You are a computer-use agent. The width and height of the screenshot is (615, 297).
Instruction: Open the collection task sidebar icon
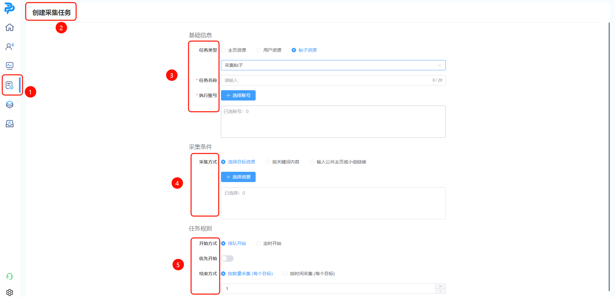click(x=10, y=85)
